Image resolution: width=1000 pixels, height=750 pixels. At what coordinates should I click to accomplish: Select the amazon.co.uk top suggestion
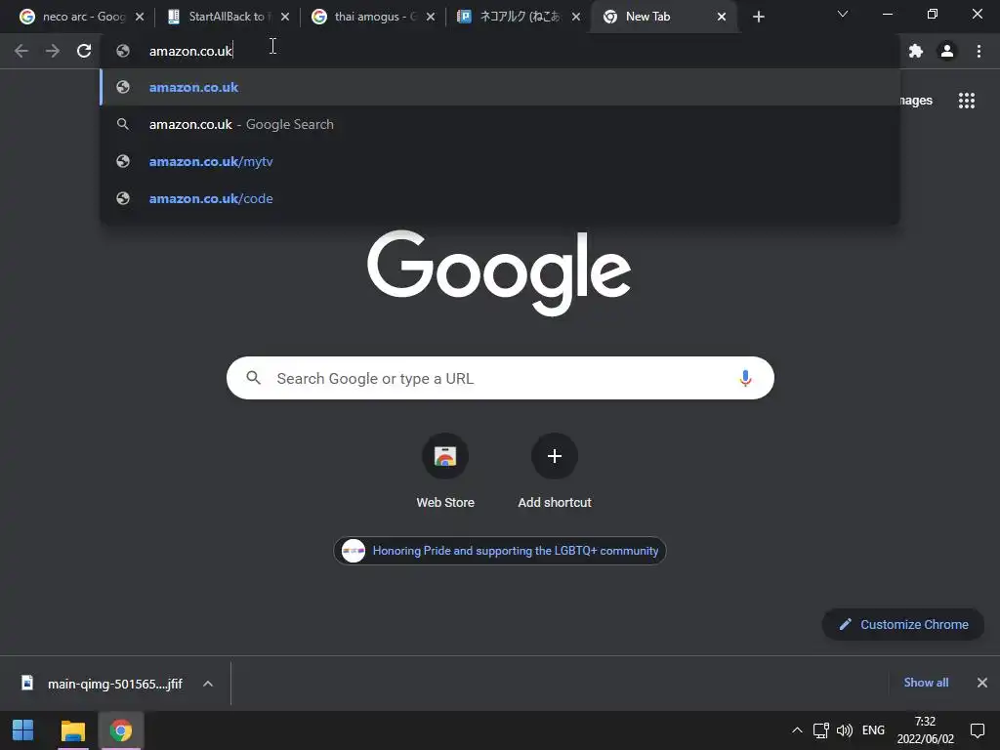click(x=500, y=87)
